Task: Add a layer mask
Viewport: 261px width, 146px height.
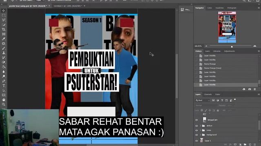Action: pos(235,144)
